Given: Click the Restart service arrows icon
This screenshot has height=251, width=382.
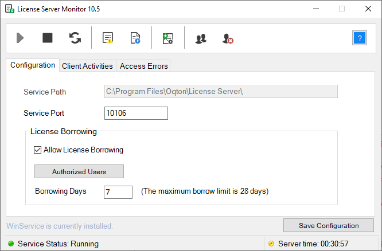Looking at the screenshot, I should pos(75,38).
